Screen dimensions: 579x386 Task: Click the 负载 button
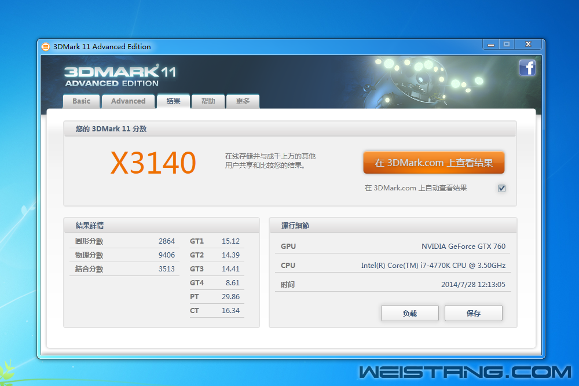(x=409, y=313)
